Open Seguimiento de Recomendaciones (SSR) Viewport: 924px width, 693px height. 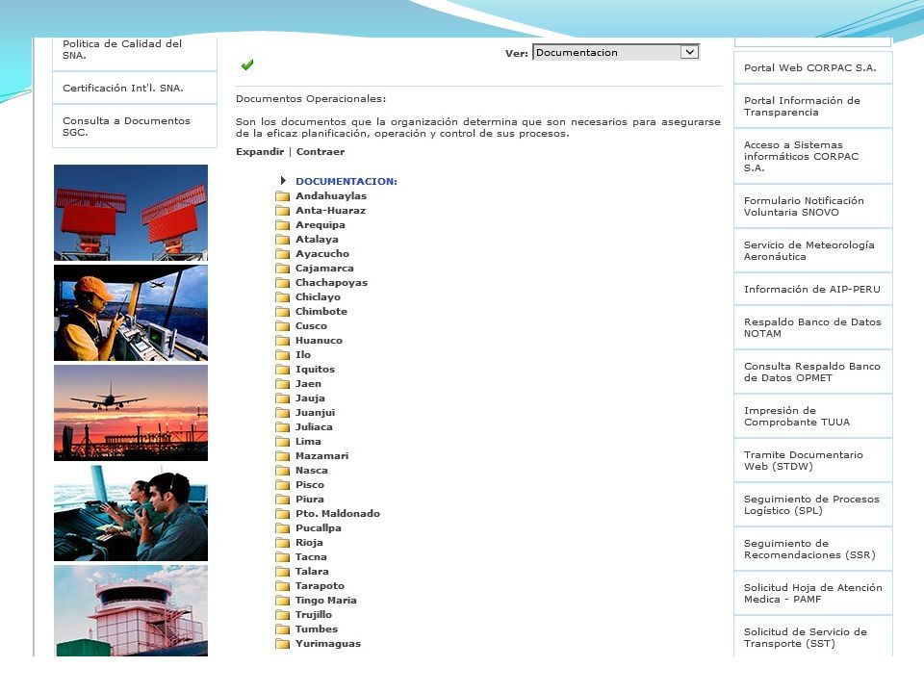pos(813,549)
